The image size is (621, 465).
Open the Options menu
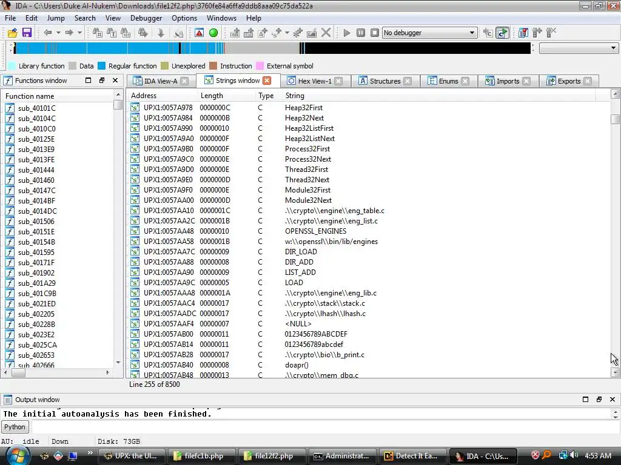point(184,18)
